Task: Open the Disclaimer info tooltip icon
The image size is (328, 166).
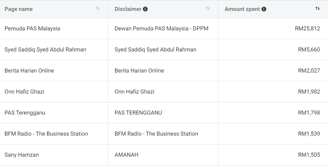Action: click(x=145, y=9)
